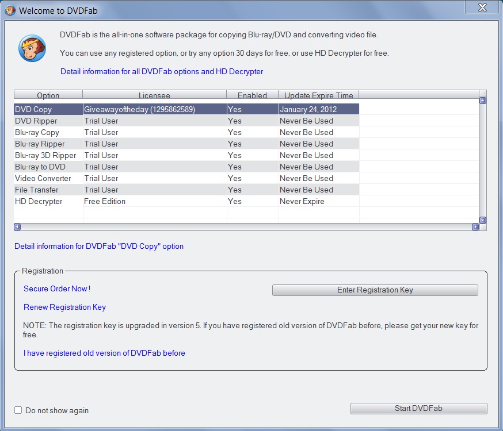Follow the Secure Order Now! link

pos(57,289)
